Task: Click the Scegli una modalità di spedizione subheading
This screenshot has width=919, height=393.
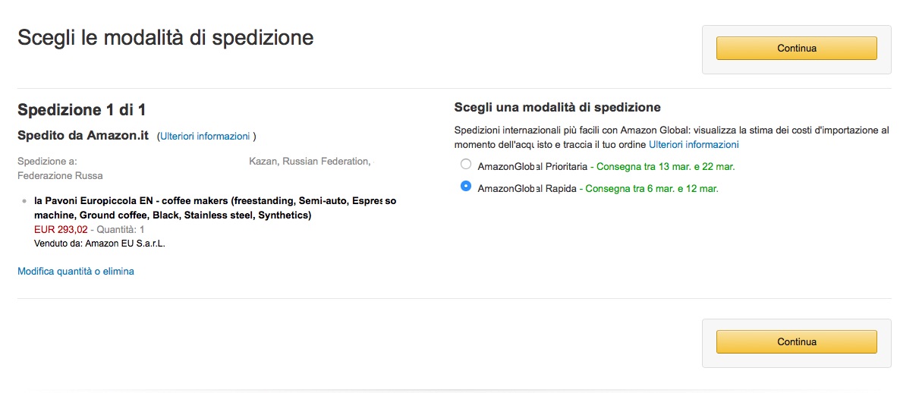Action: pyautogui.click(x=558, y=107)
